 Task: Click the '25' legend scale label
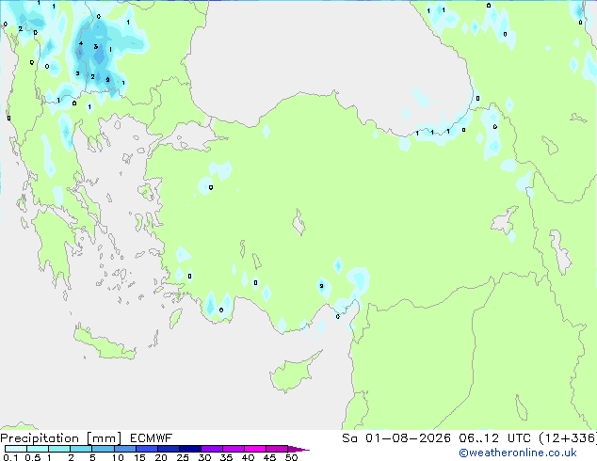183,457
